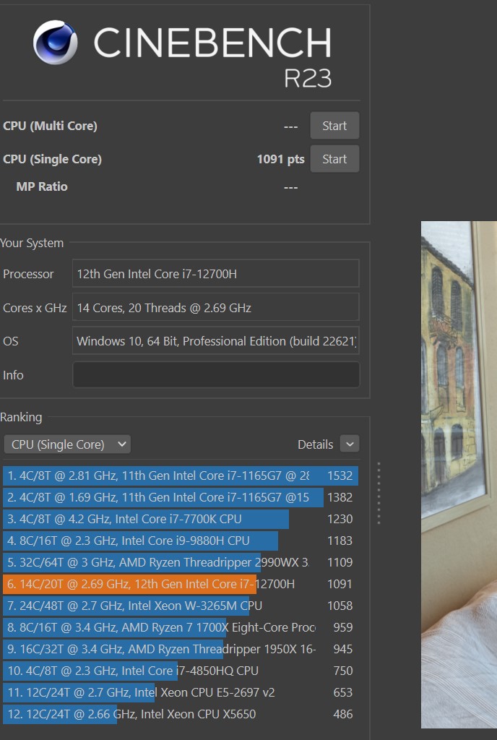
Task: Select ranking row 12 Xeon X5650
Action: pos(181,715)
